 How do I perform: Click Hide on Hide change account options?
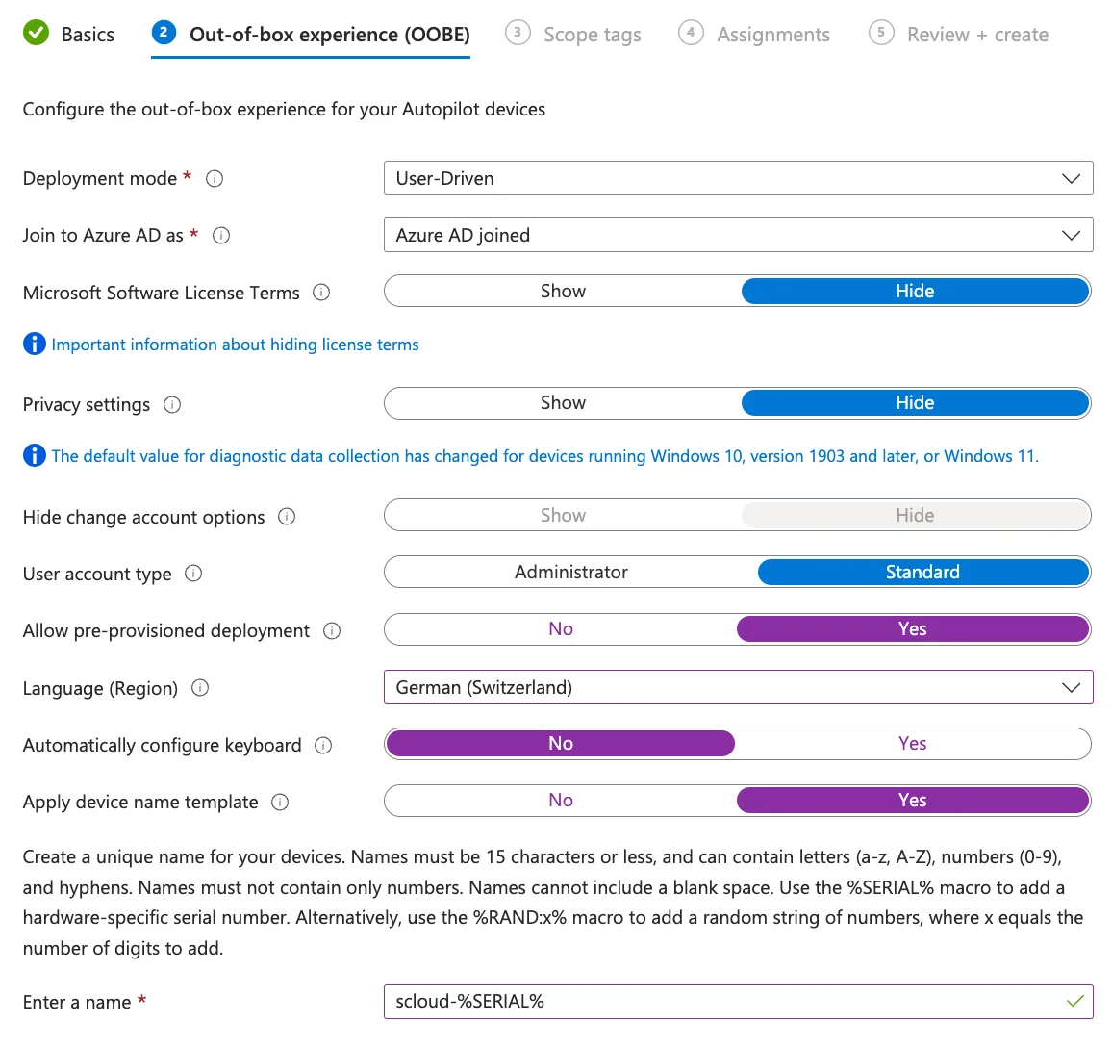(915, 515)
